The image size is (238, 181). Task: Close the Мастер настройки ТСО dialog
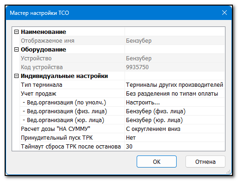coord(225,13)
